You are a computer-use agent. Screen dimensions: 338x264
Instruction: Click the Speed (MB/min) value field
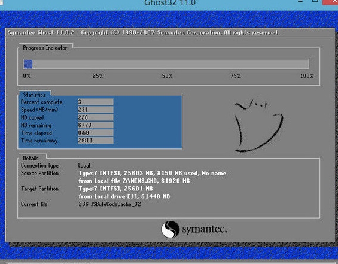point(96,110)
